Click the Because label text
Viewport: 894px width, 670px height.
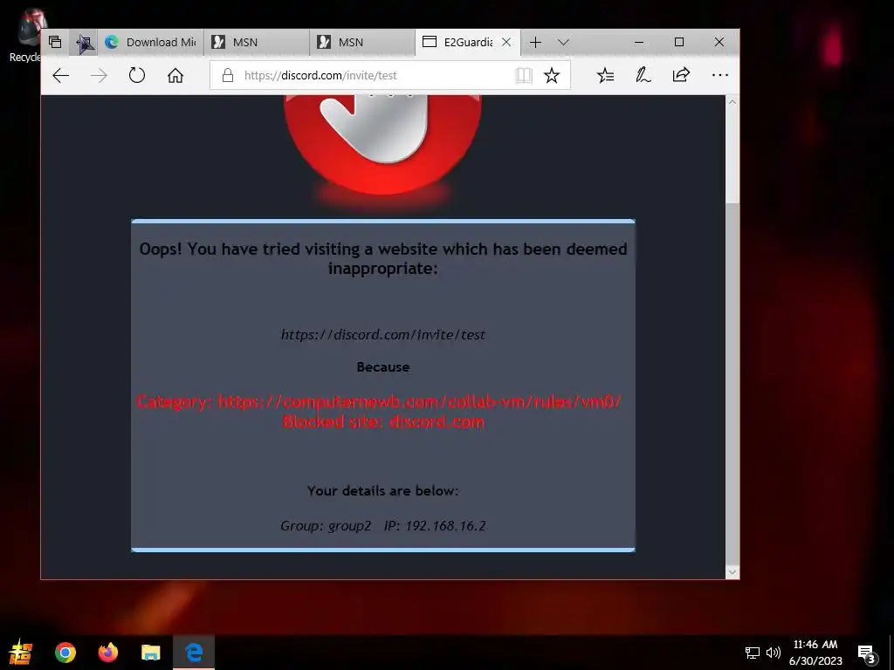pyautogui.click(x=383, y=367)
